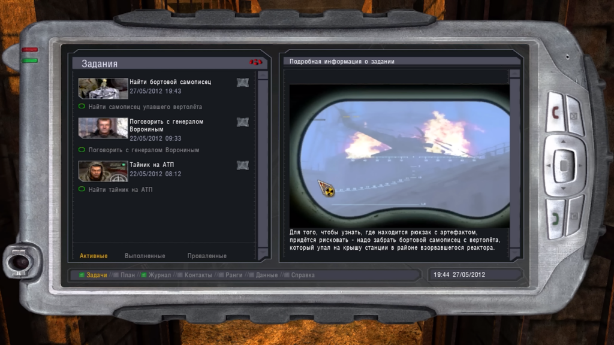
Task: Click task title 'Тайник на АТП'
Action: pyautogui.click(x=152, y=165)
